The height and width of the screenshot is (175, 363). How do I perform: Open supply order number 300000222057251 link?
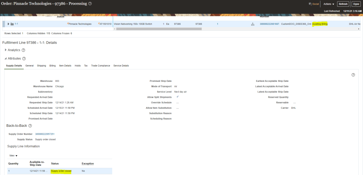(x=45, y=134)
